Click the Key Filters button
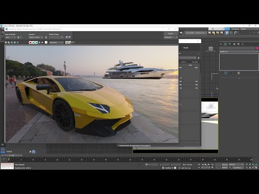The width and height of the screenshot is (259, 194). click(x=238, y=168)
